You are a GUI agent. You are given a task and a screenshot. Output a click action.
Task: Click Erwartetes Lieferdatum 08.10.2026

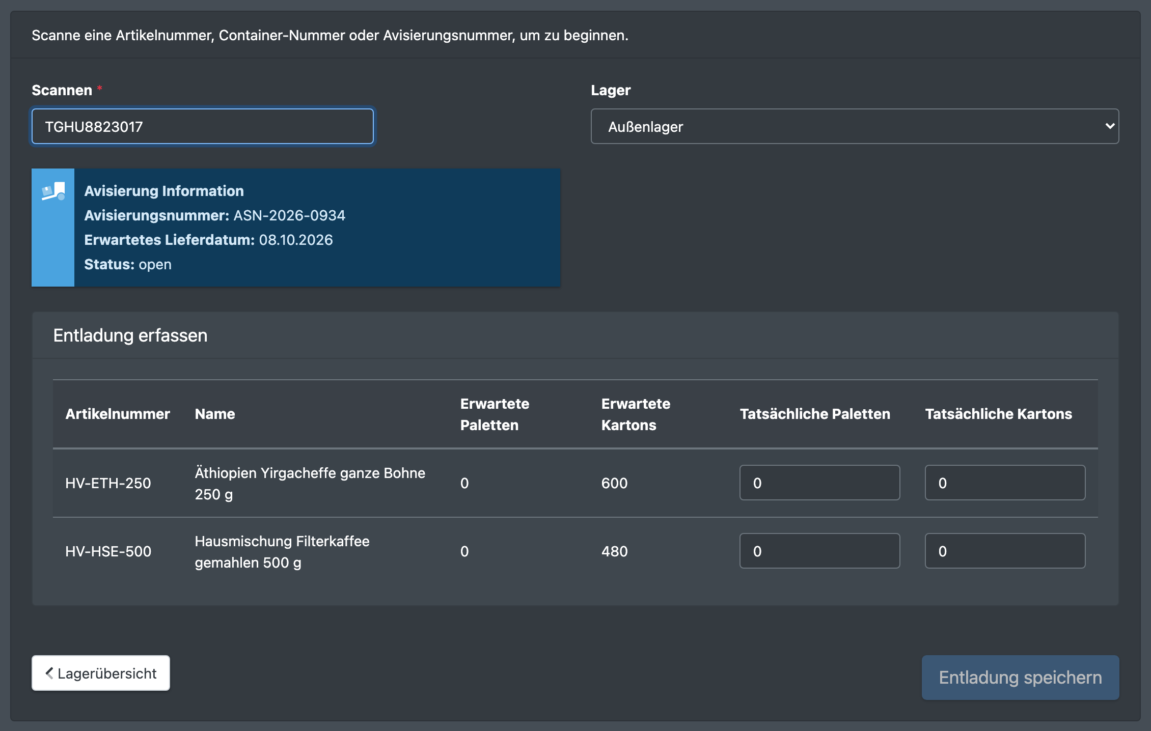(x=208, y=240)
